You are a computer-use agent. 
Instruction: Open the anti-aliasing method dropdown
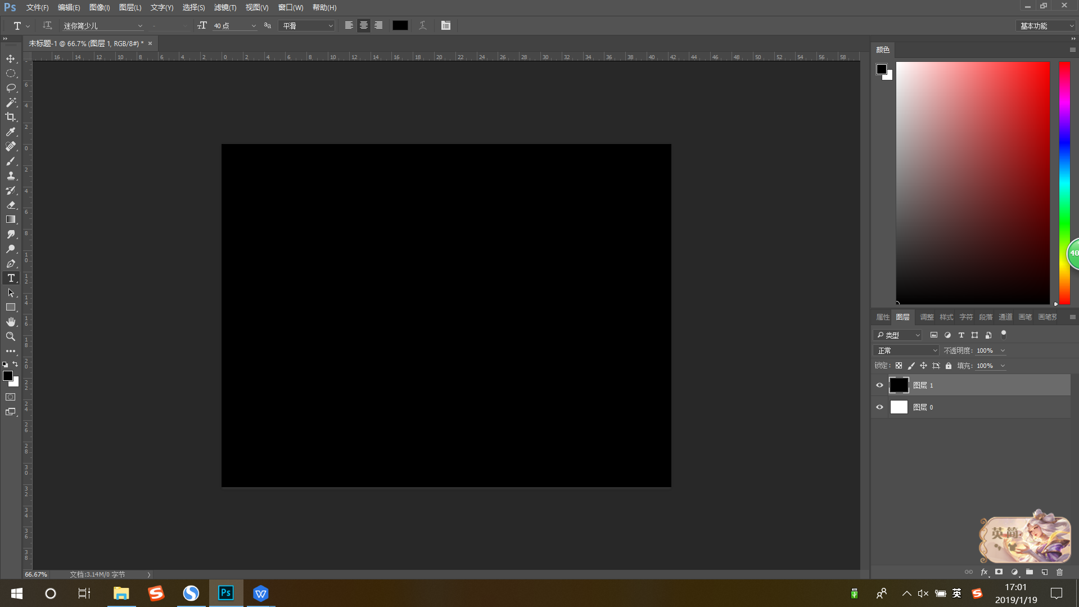click(306, 26)
